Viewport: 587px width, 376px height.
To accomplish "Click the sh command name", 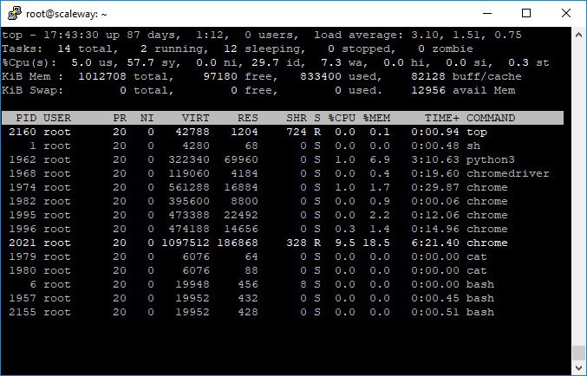I will 473,146.
